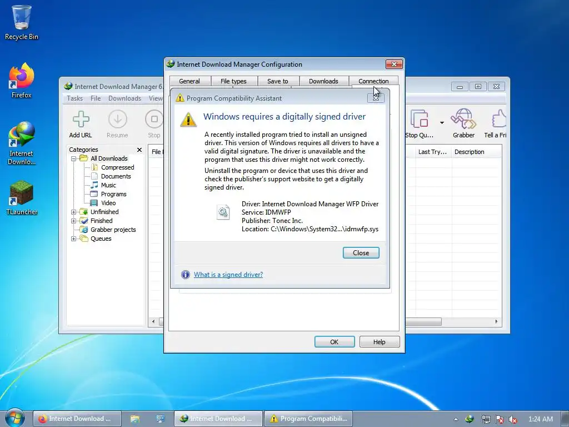Click the driver file icon in assistant

coord(223,212)
